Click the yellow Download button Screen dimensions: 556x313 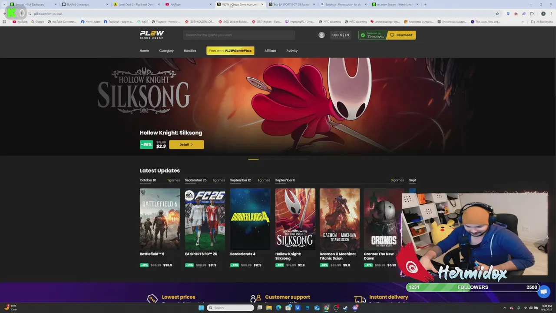pos(401,35)
